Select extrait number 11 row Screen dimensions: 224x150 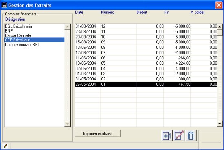pyautogui.click(x=146, y=32)
